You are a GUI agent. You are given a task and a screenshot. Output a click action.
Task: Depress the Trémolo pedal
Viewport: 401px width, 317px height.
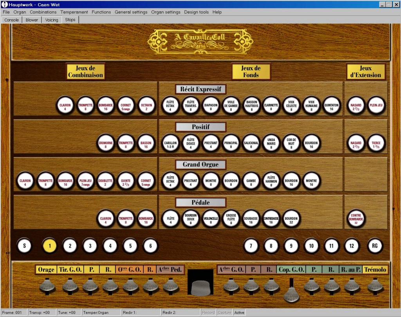pyautogui.click(x=375, y=286)
